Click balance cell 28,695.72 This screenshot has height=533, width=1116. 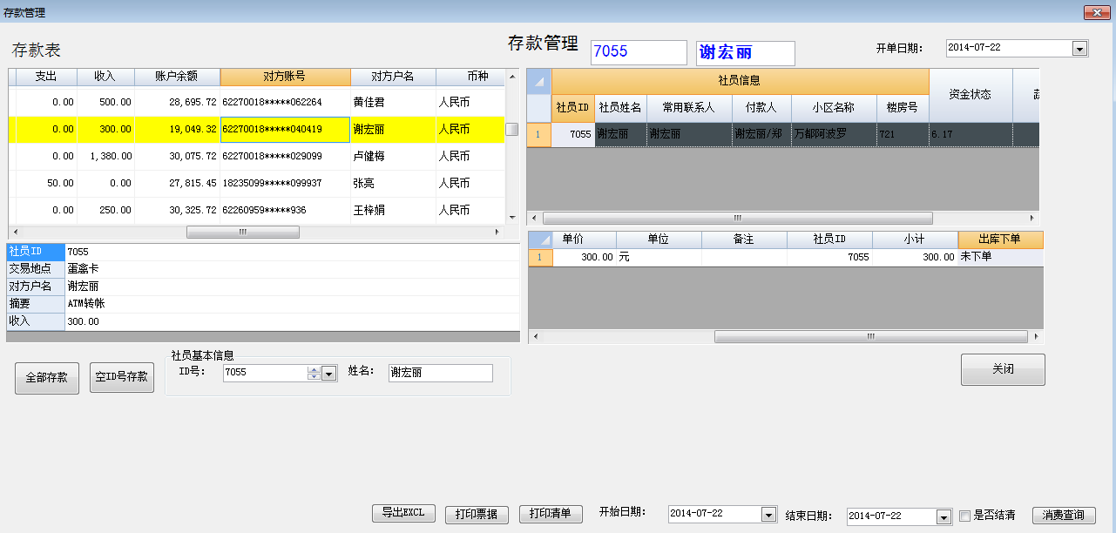click(x=178, y=102)
